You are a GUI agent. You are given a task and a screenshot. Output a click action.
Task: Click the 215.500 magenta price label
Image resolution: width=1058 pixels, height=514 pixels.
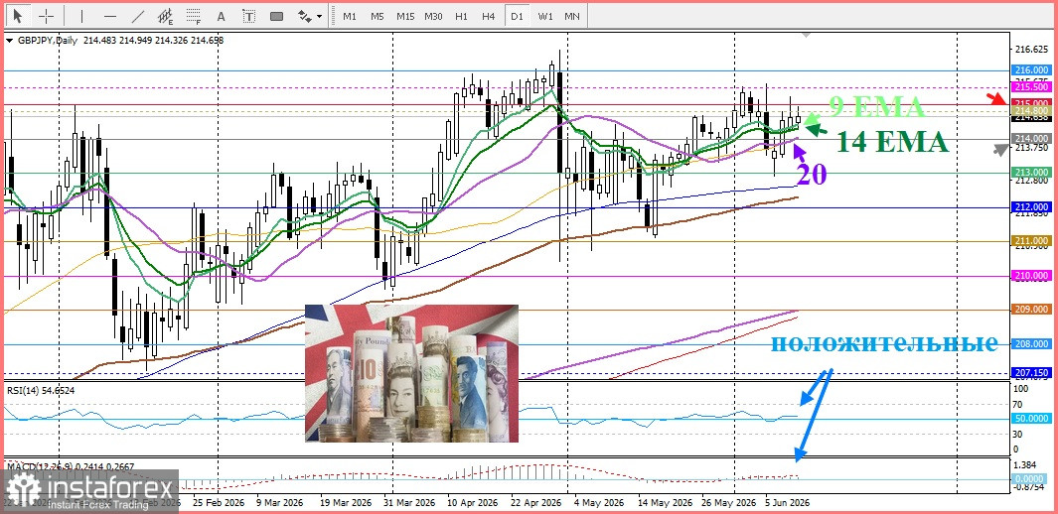click(x=1031, y=87)
